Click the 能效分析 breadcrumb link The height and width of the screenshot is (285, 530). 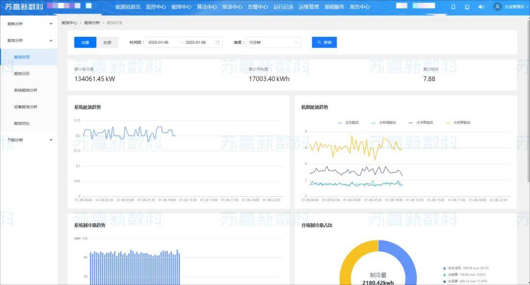[92, 23]
